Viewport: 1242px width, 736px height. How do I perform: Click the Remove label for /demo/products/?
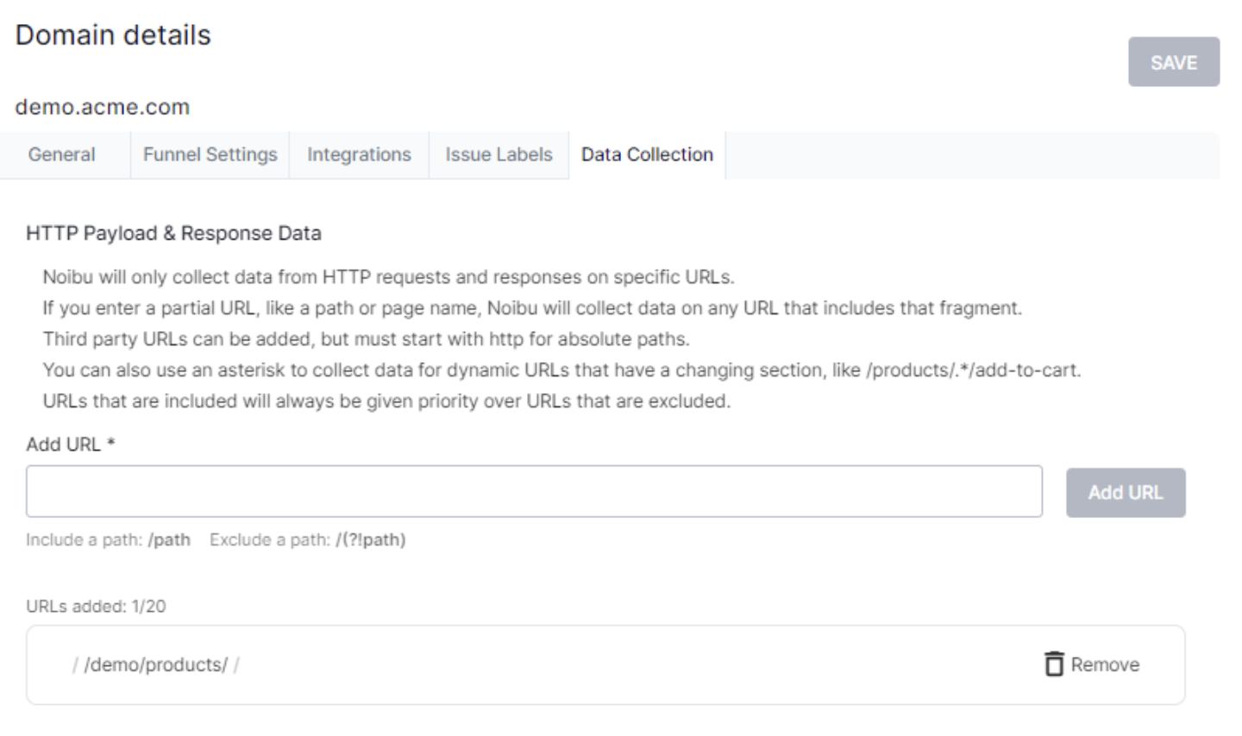[x=1105, y=664]
